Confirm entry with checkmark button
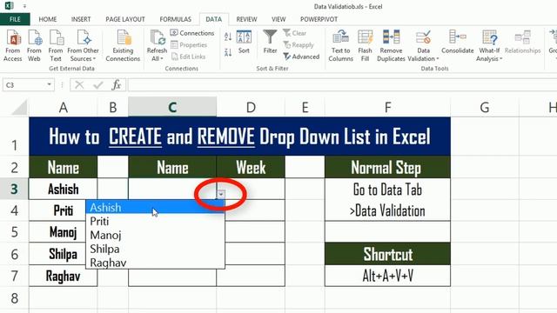 point(97,85)
